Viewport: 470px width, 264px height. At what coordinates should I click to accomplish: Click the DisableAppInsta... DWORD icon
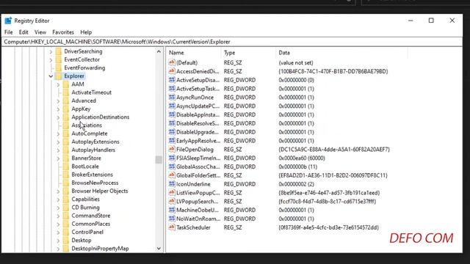pos(172,114)
